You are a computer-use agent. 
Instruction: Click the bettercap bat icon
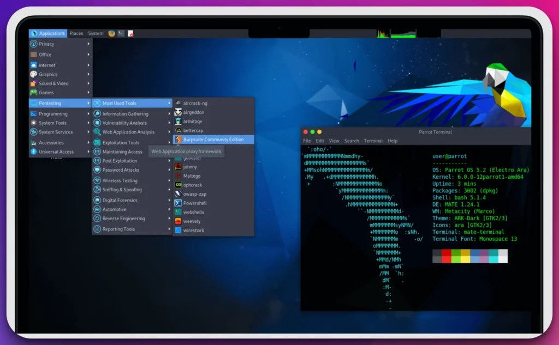(x=178, y=130)
